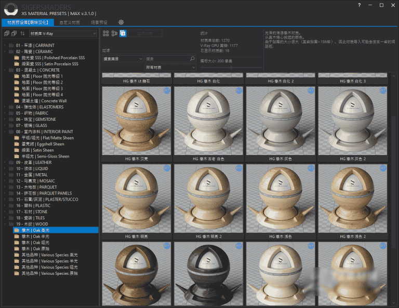Expand the 07 GLASS tree node
This screenshot has width=399, height=308.
[5, 125]
